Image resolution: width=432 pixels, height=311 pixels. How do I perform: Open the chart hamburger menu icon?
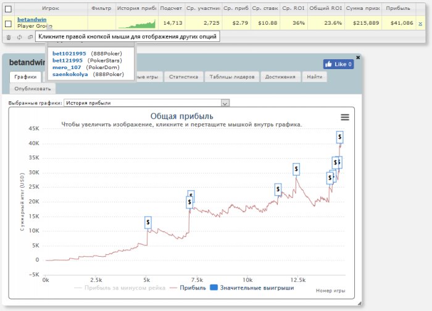(x=345, y=117)
